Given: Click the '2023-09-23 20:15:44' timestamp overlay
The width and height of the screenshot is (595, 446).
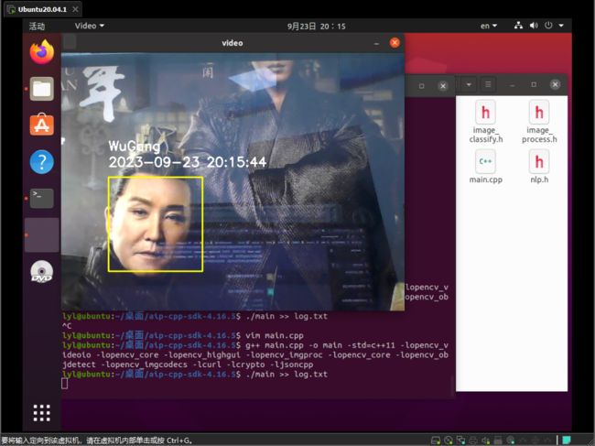Looking at the screenshot, I should [188, 162].
